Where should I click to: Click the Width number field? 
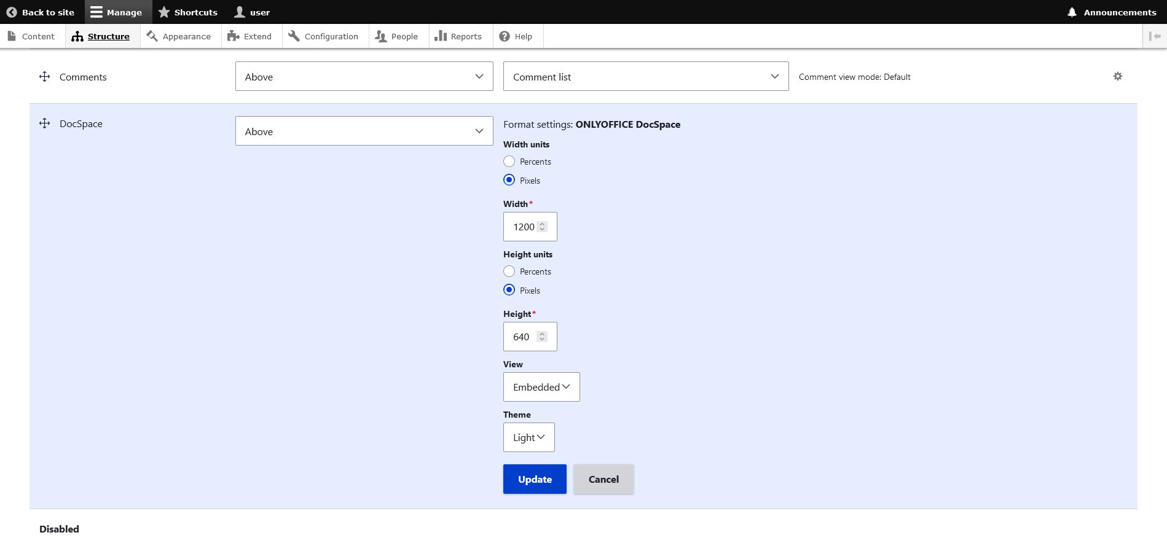[530, 227]
